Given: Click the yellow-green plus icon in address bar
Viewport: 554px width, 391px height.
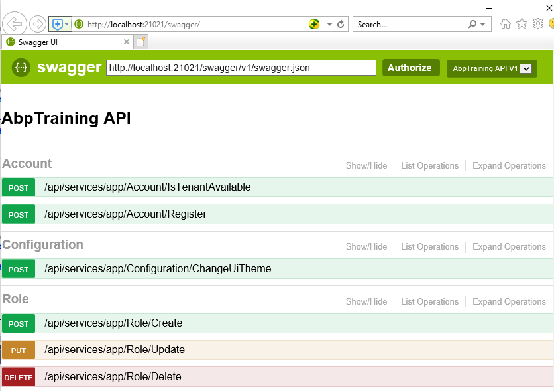Looking at the screenshot, I should coord(314,24).
